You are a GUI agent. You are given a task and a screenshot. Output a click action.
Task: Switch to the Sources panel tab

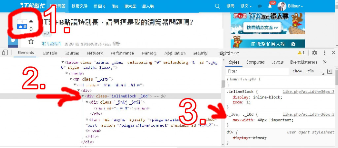[72, 53]
